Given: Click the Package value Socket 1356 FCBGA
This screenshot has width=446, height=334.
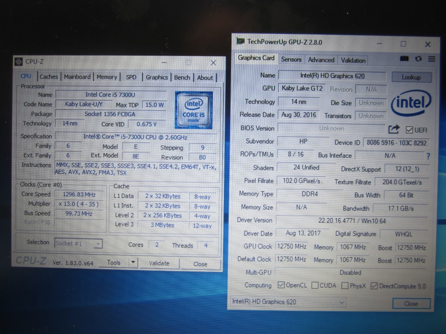Looking at the screenshot, I should [x=110, y=114].
